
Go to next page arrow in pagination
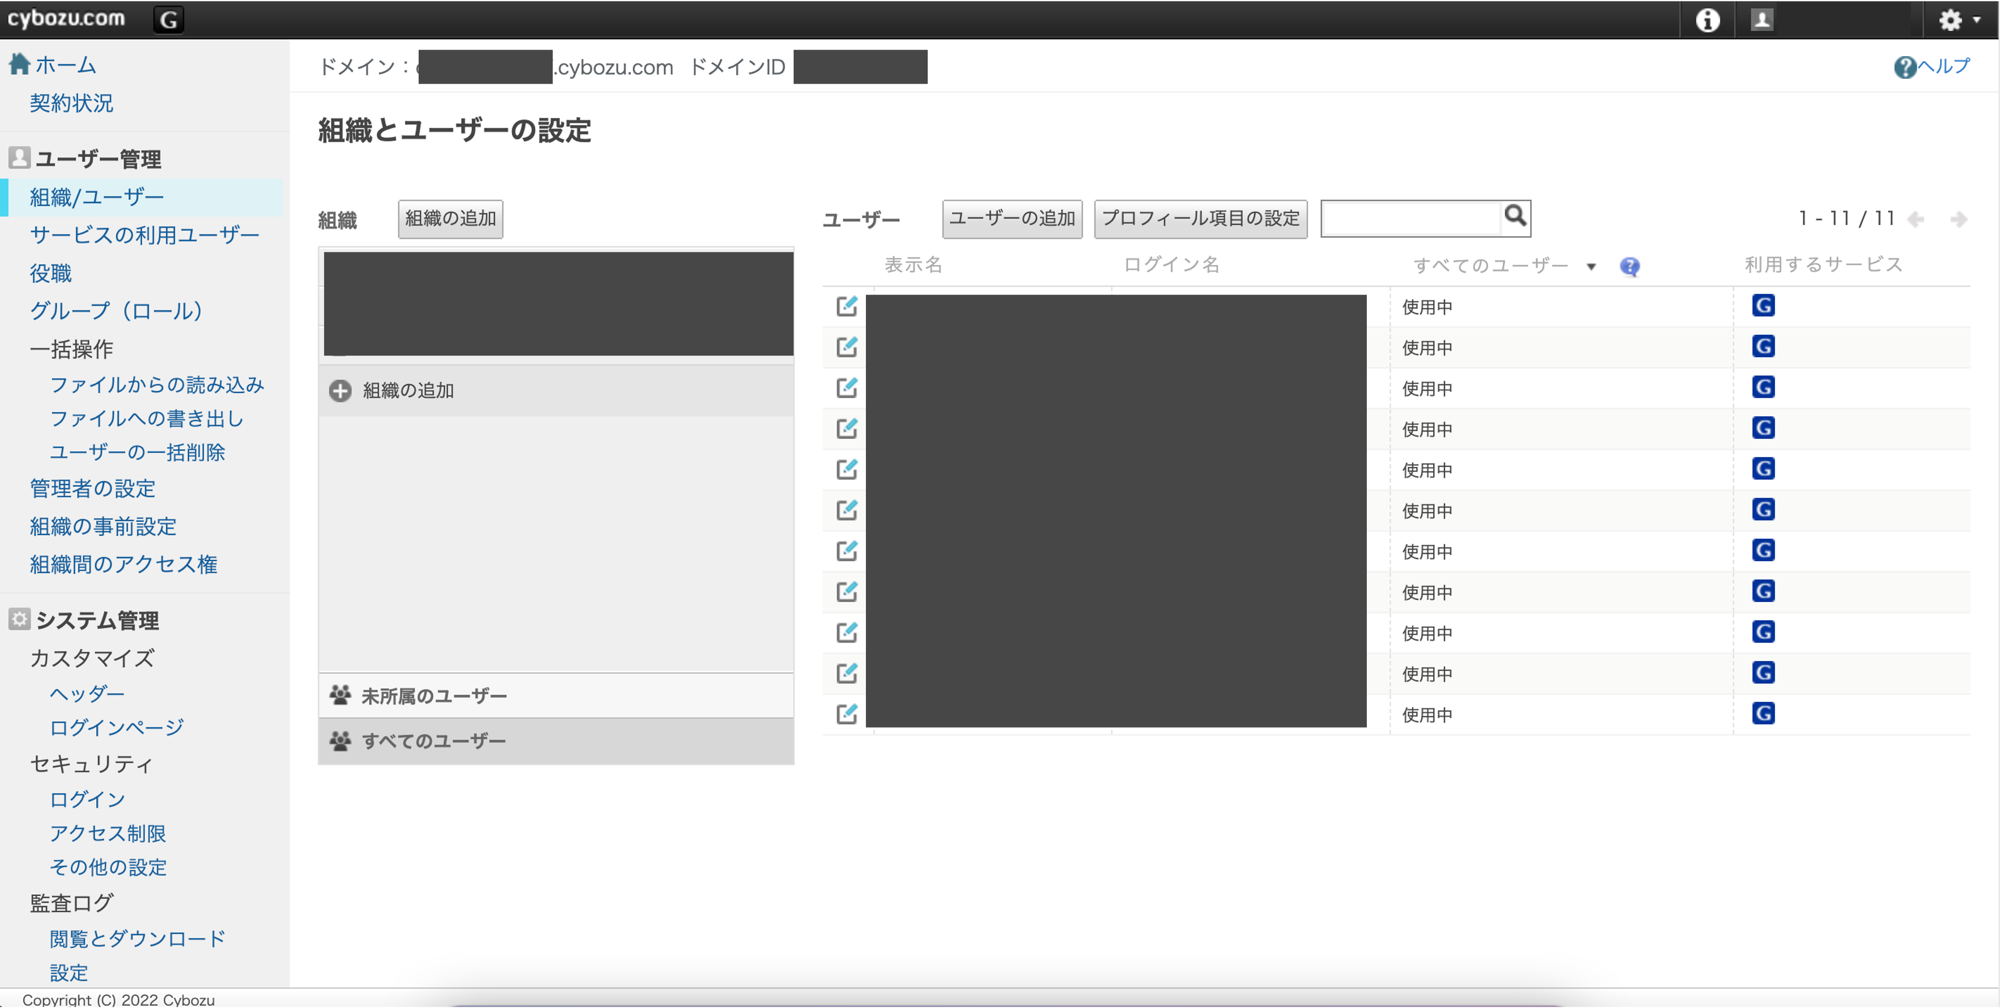pyautogui.click(x=1958, y=220)
